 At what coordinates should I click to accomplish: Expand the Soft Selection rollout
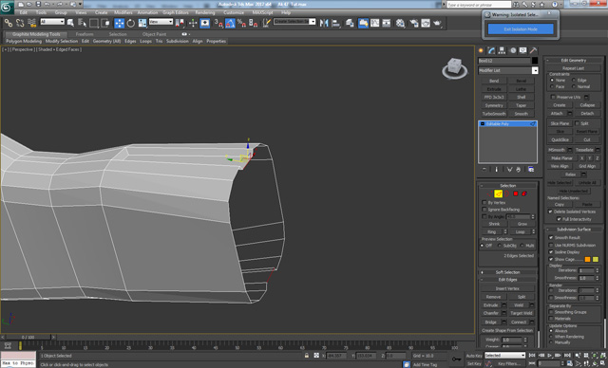tap(507, 272)
